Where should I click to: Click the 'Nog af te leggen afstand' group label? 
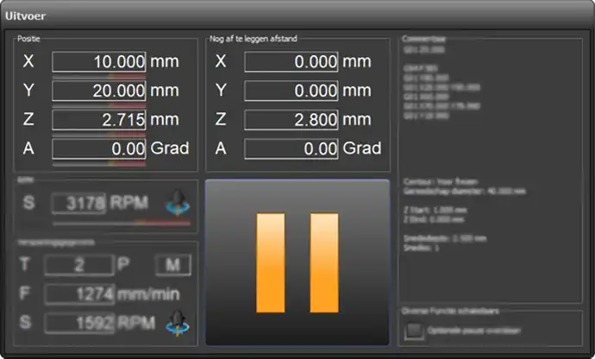(254, 38)
